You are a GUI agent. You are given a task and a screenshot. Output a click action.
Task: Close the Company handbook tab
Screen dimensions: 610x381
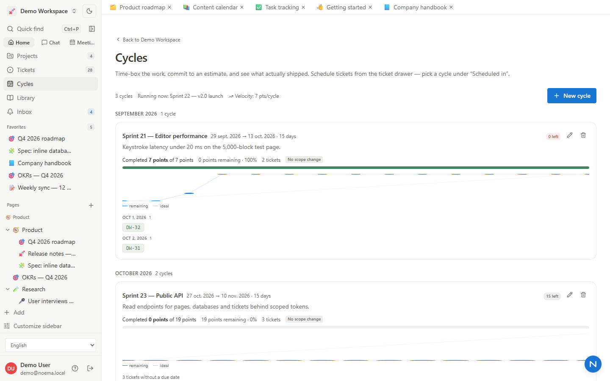pyautogui.click(x=451, y=7)
